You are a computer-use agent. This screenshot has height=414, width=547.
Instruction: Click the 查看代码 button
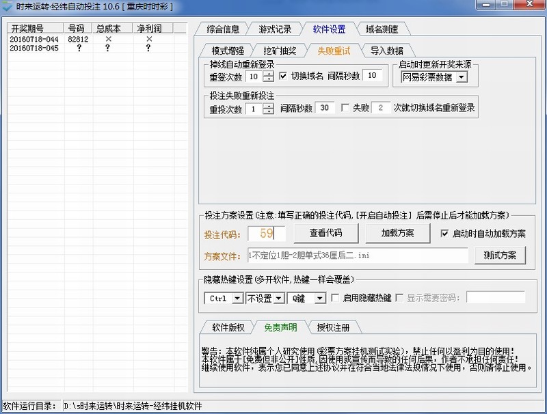(325, 233)
